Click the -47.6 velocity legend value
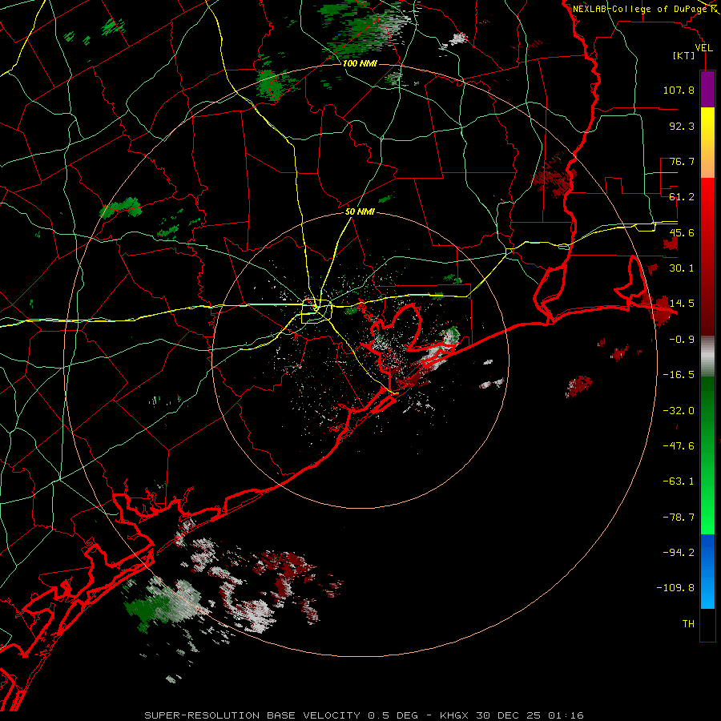 click(x=679, y=446)
